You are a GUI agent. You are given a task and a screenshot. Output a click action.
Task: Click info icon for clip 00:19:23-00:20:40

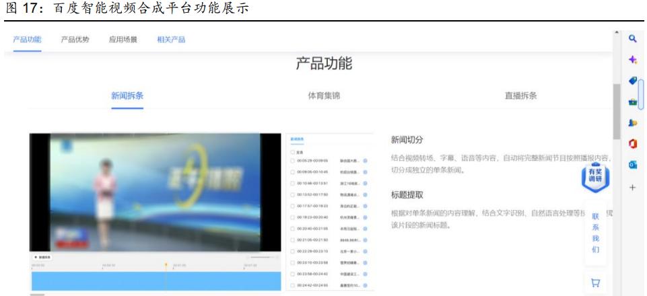(x=365, y=217)
